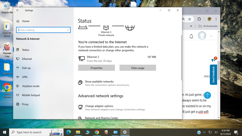Click the bookmark star in Chrome
The image size is (242, 136).
[190, 19]
